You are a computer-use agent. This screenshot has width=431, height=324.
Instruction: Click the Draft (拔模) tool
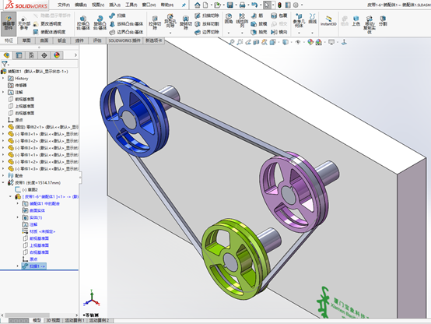258,24
